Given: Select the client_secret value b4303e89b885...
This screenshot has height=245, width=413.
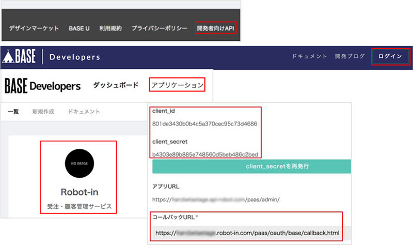Looking at the screenshot, I should 205,154.
